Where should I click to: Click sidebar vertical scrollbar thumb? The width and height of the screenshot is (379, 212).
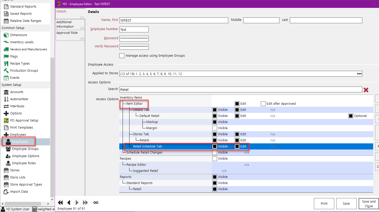click(x=52, y=127)
